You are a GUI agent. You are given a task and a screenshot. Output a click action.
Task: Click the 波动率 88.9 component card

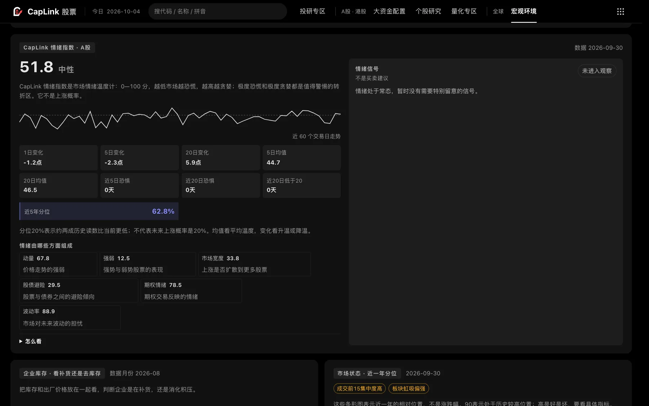click(70, 318)
